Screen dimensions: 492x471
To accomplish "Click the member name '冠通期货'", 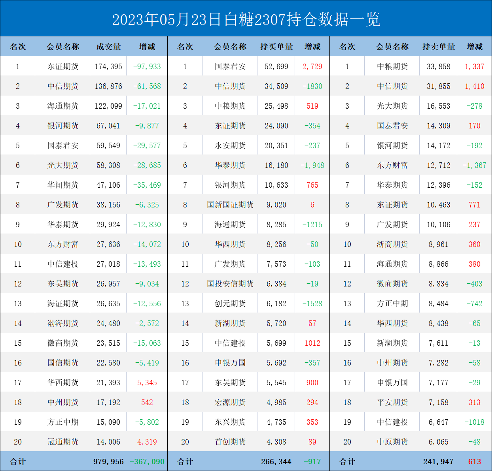I will (x=63, y=442).
